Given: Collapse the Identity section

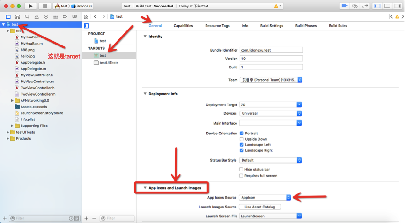Looking at the screenshot, I should 145,37.
